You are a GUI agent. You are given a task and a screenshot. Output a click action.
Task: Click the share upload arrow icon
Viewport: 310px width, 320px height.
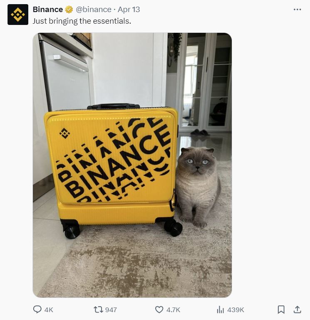coord(298,310)
